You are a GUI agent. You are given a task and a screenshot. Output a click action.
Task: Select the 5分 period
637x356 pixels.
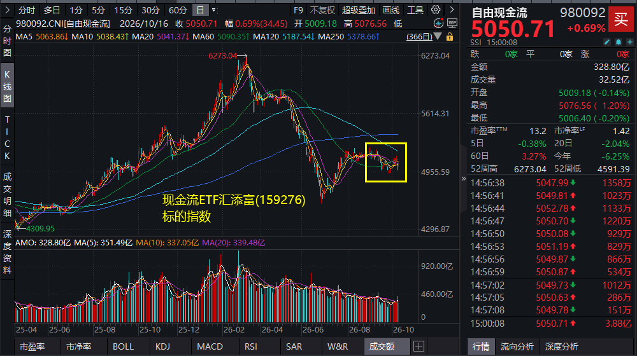coord(98,10)
